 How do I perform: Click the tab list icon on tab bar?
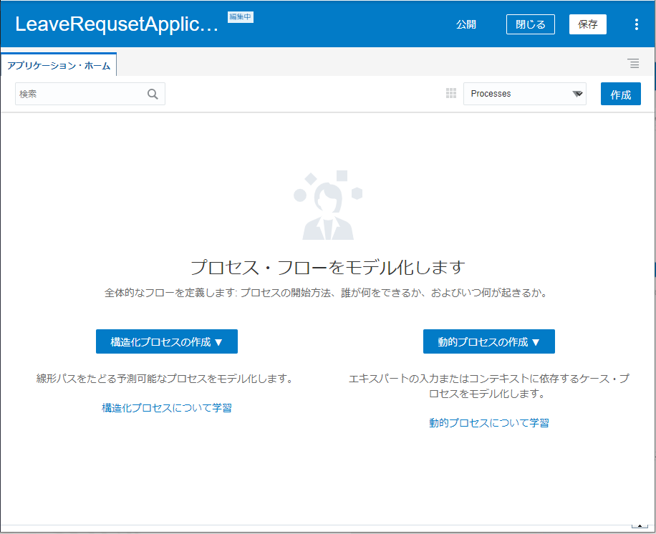point(634,64)
